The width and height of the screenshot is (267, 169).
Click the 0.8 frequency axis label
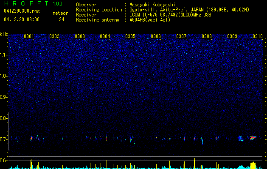click(x=3, y=118)
